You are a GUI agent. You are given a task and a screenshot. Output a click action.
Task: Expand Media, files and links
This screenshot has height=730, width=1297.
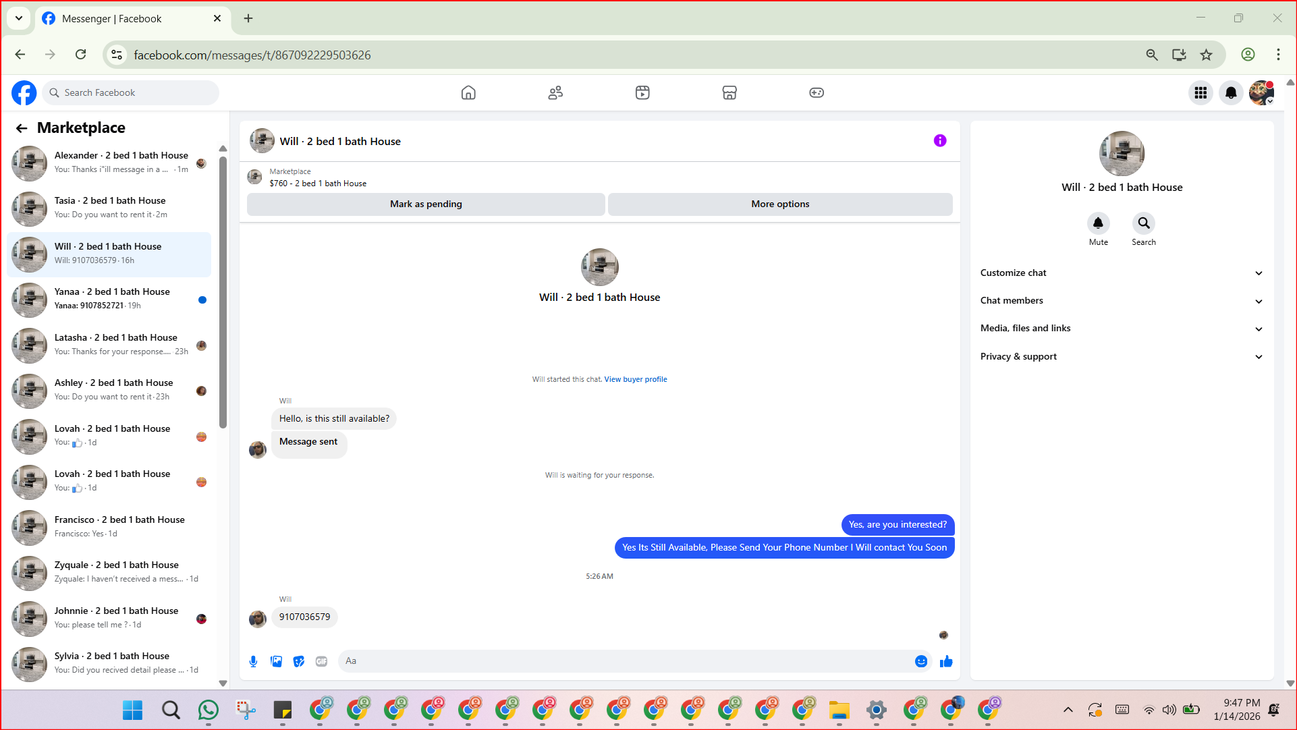[x=1121, y=329]
